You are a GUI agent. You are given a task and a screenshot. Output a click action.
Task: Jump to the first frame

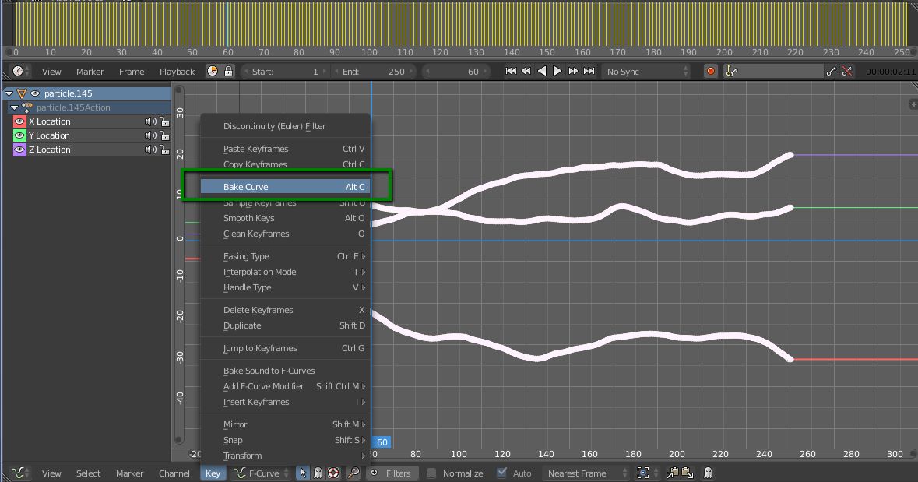511,72
